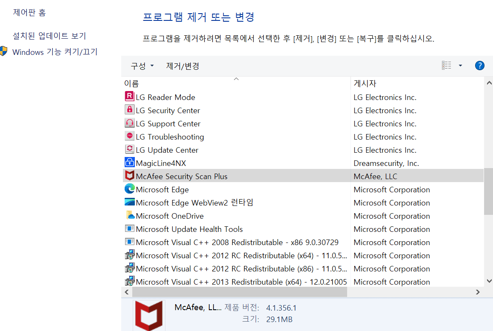Image resolution: width=493 pixels, height=331 pixels.
Task: Click the view mode list icon
Action: click(x=447, y=66)
